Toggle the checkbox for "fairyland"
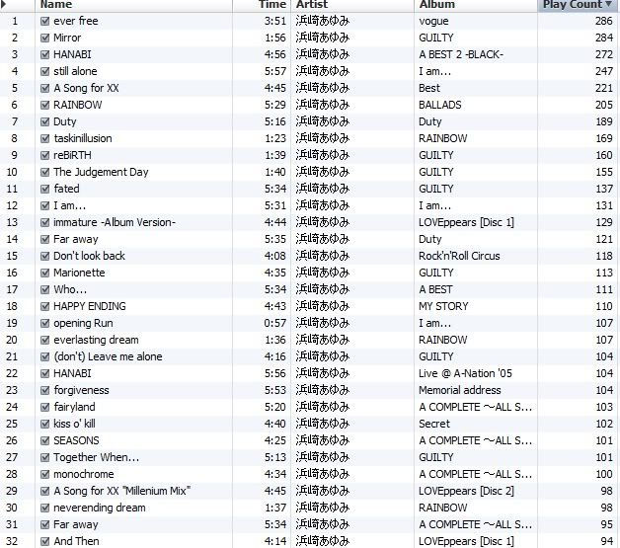Image resolution: width=620 pixels, height=548 pixels. [45, 407]
